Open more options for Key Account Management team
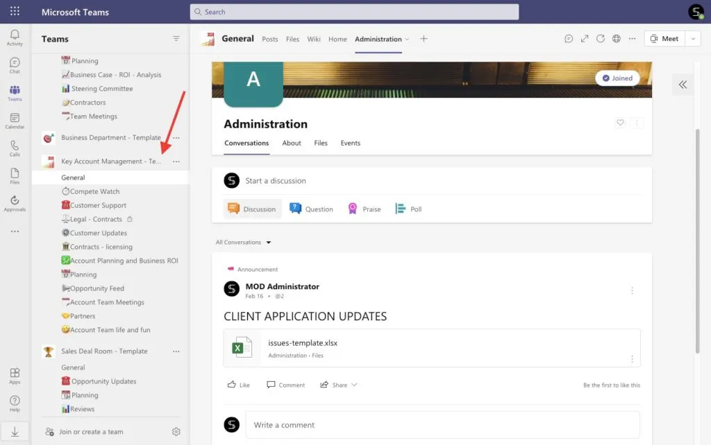 click(x=176, y=162)
